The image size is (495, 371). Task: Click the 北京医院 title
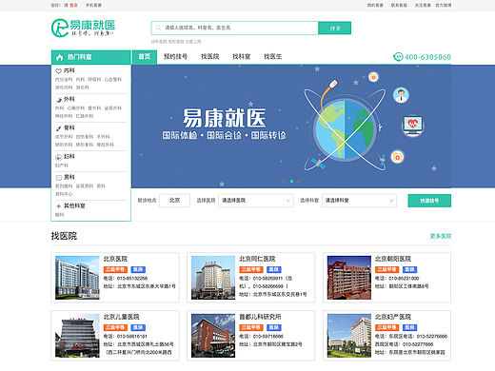115,259
